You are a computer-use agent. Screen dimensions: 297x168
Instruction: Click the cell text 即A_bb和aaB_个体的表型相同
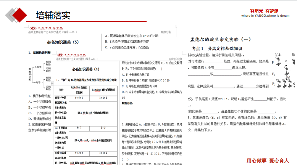coord(93,113)
